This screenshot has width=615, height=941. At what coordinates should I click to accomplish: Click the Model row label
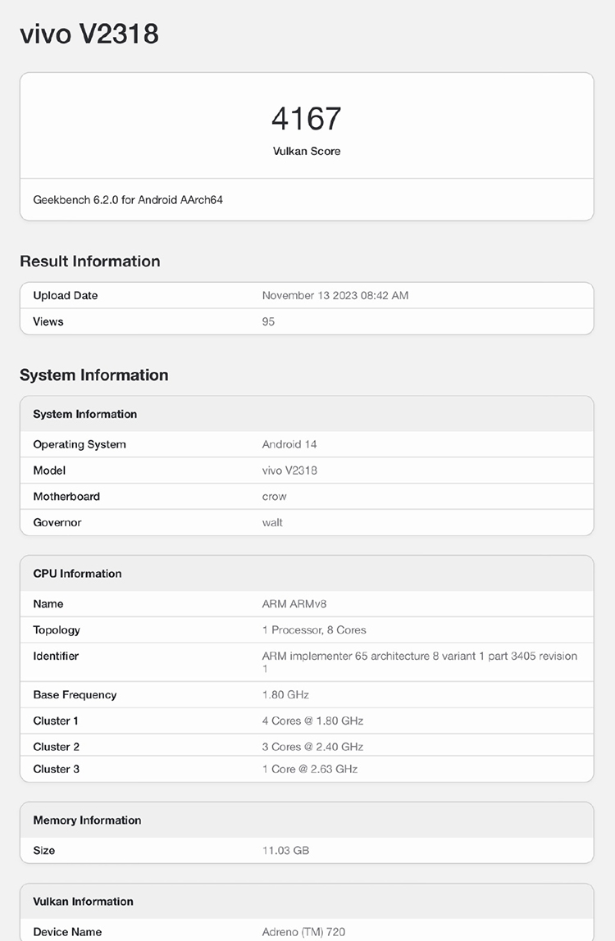coord(49,470)
